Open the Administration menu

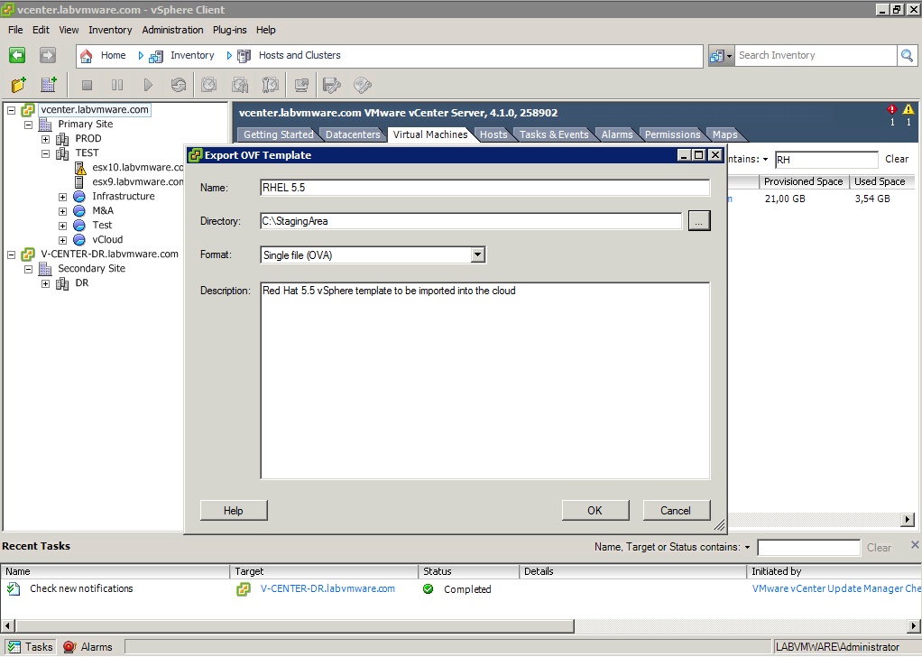pyautogui.click(x=172, y=30)
